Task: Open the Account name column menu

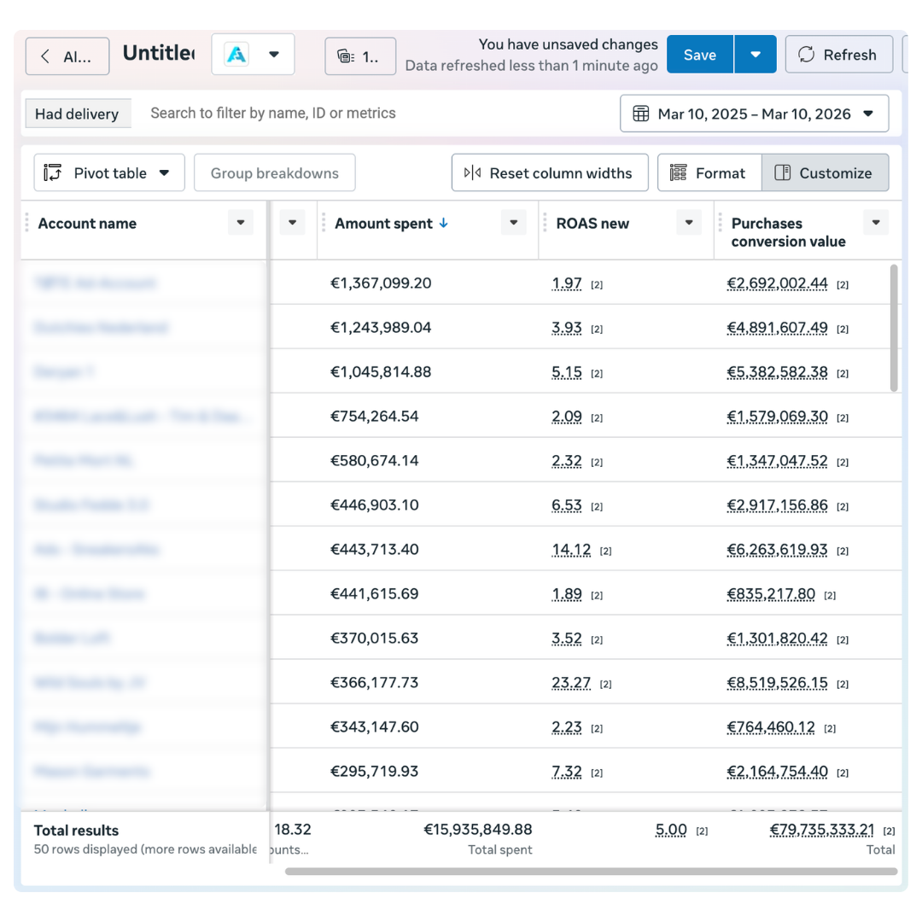Action: coord(241,223)
